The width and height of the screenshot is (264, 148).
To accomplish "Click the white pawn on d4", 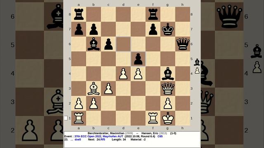I will [123, 74].
